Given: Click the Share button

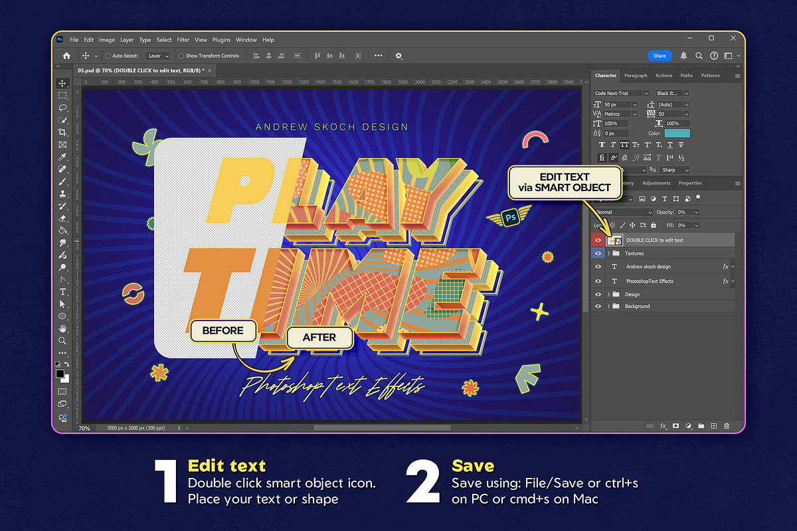Looking at the screenshot, I should tap(660, 56).
